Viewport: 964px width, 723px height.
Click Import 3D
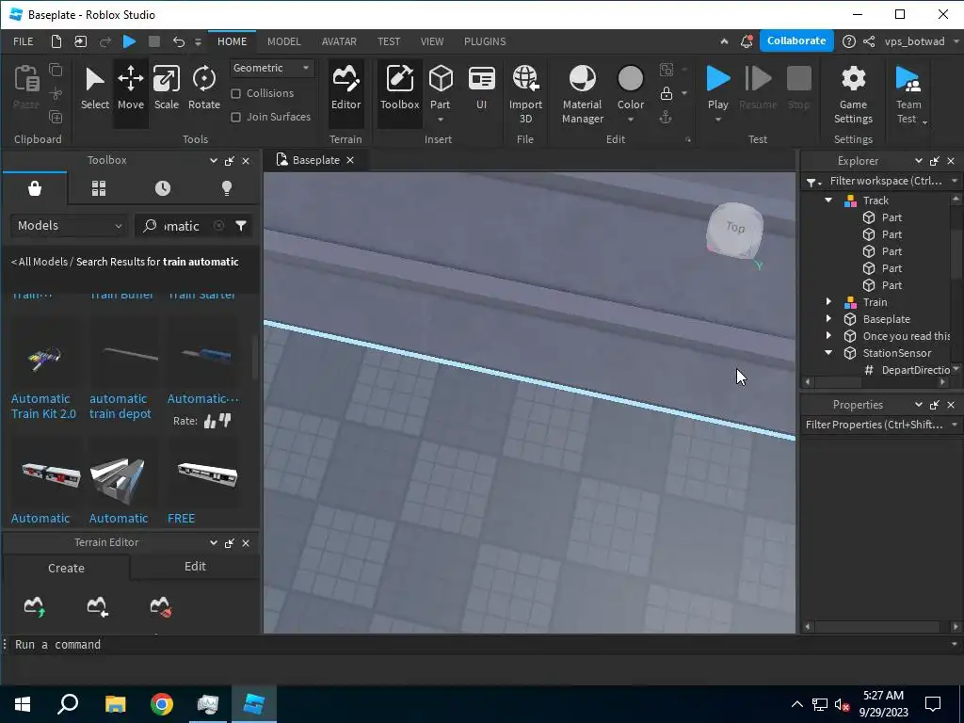(525, 95)
